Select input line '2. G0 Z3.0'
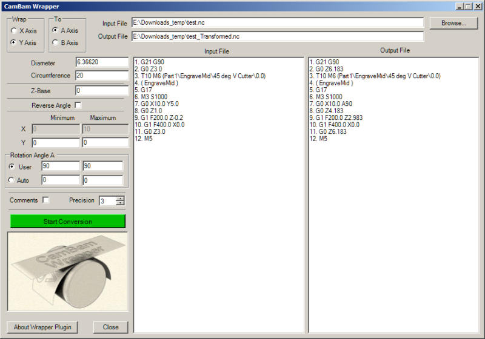Image resolution: width=485 pixels, height=339 pixels. pos(149,69)
